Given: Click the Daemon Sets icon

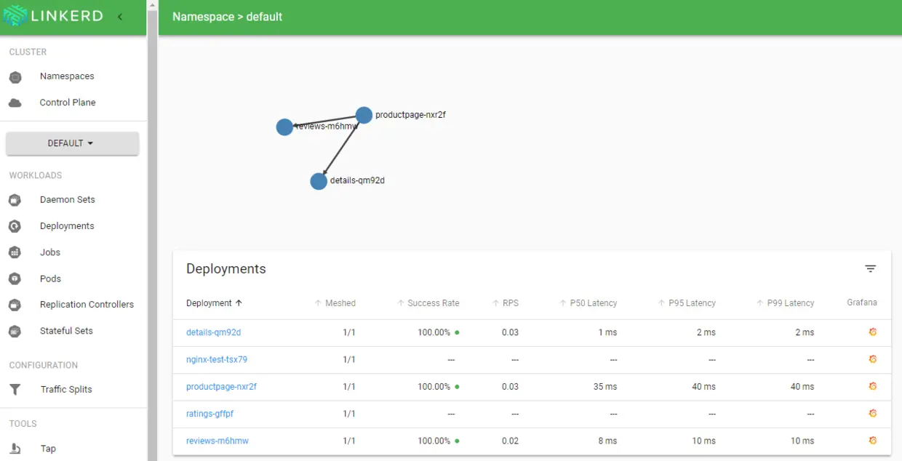Looking at the screenshot, I should tap(15, 200).
